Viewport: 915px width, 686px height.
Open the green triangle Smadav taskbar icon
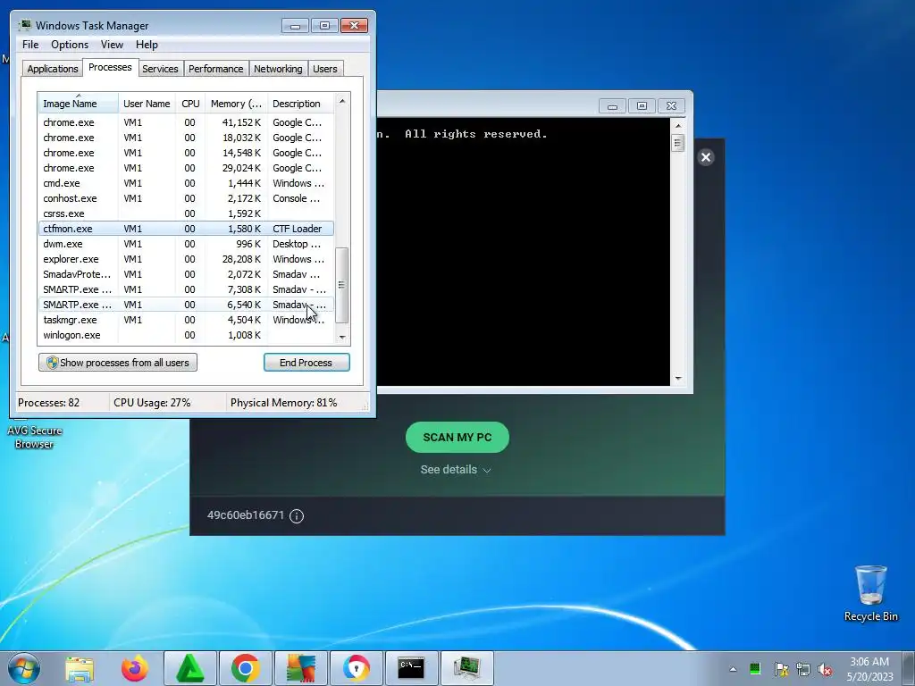[190, 668]
